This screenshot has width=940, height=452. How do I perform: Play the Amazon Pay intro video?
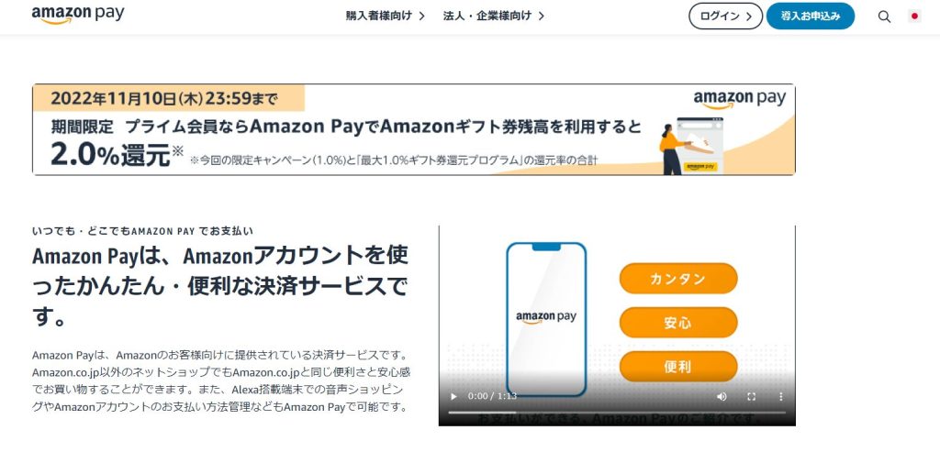tap(453, 396)
